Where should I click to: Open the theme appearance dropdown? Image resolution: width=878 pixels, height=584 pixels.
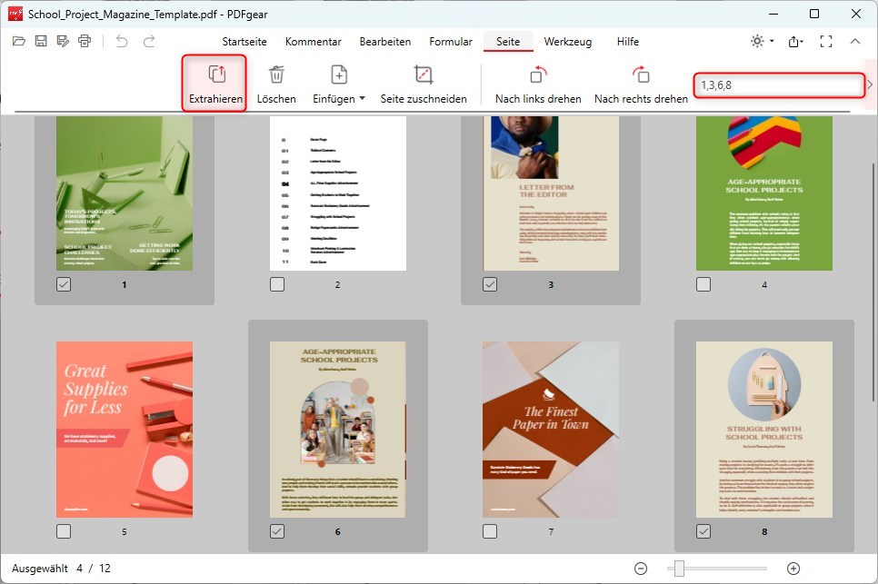click(x=759, y=42)
